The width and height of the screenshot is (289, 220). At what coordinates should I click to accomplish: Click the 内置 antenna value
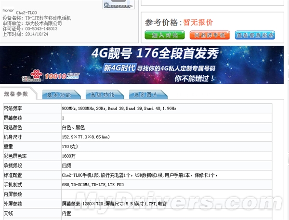pyautogui.click(x=66, y=213)
